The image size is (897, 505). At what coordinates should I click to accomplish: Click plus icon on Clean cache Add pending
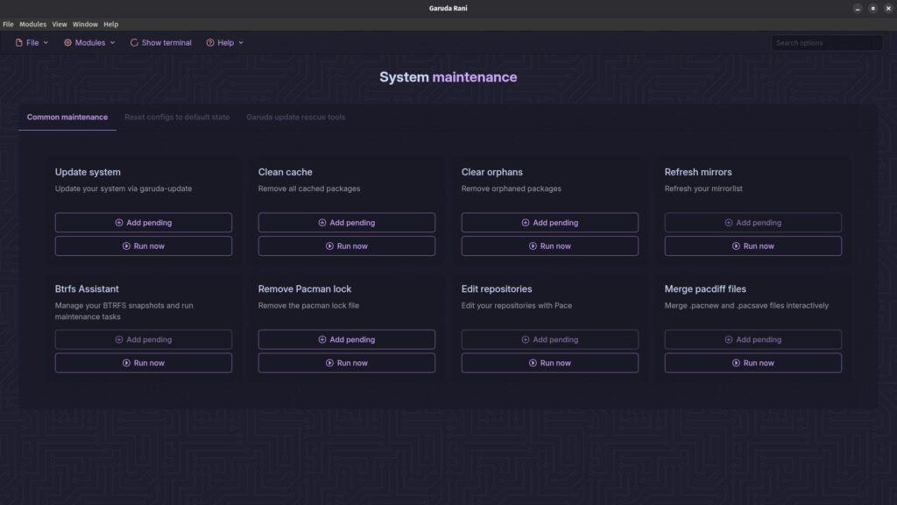[x=322, y=223]
